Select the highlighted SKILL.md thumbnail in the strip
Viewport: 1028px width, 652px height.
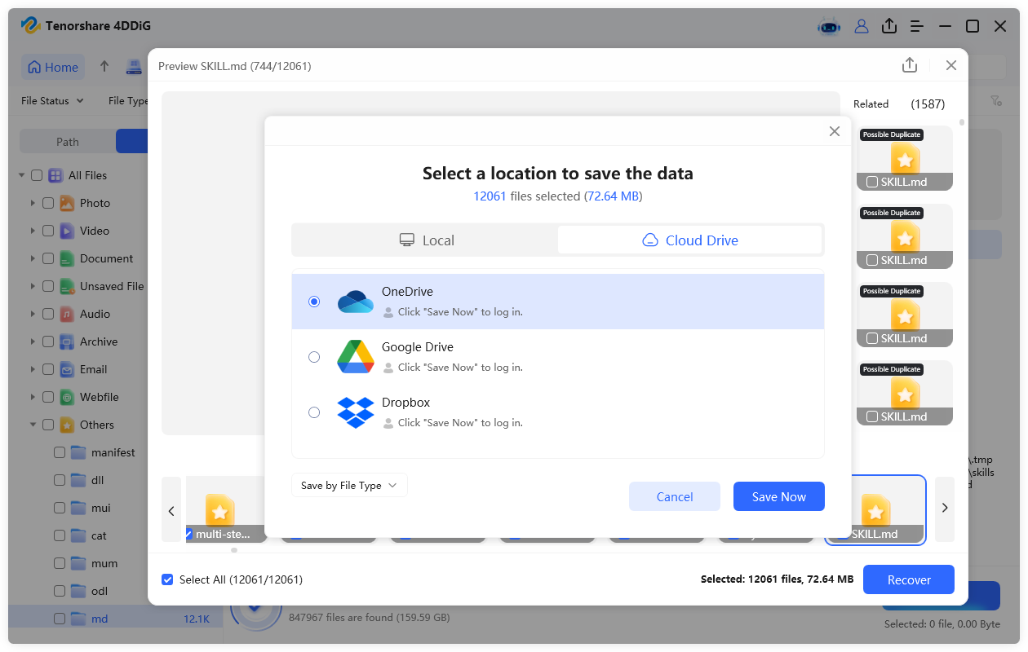875,510
